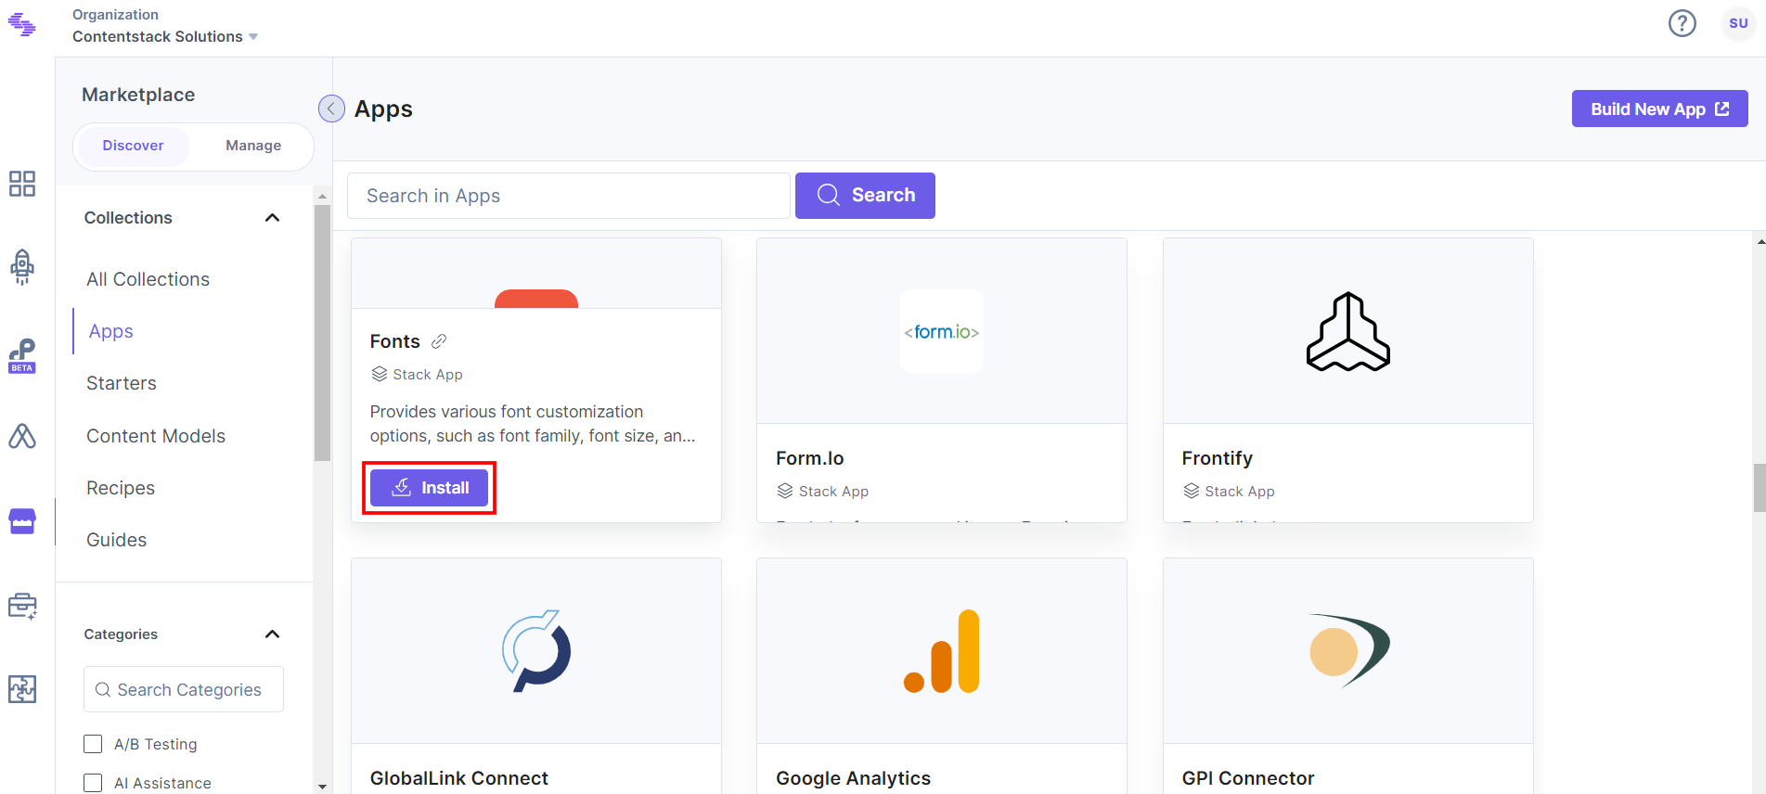Click the Stack App layers icon under Frontify
Image resolution: width=1766 pixels, height=794 pixels.
pyautogui.click(x=1192, y=491)
